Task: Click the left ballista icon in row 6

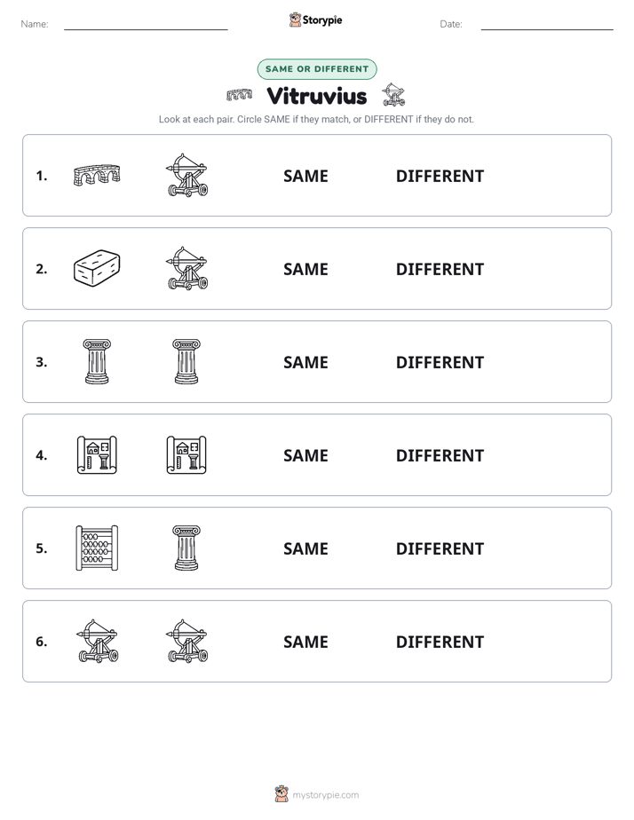Action: pos(97,641)
